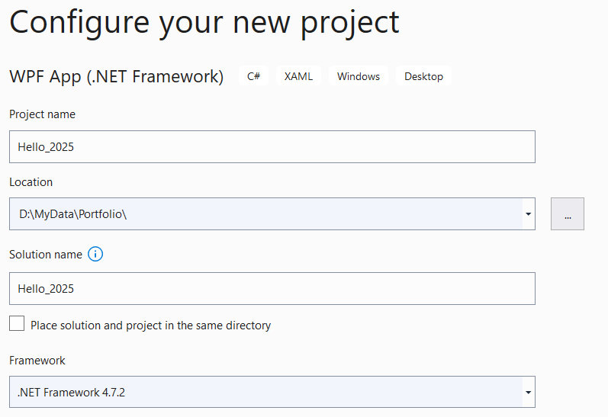Click the 'Location' label
Image resolution: width=608 pixels, height=417 pixels.
(31, 182)
